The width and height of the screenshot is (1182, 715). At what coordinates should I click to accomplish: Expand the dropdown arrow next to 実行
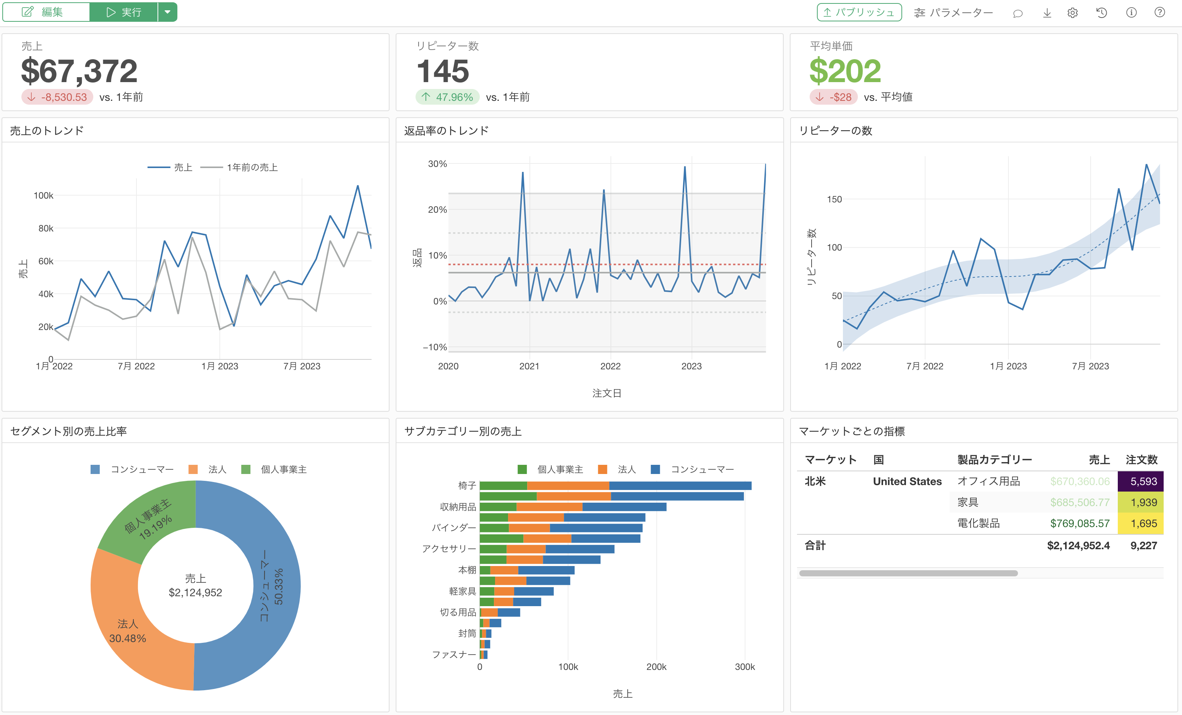tap(167, 12)
